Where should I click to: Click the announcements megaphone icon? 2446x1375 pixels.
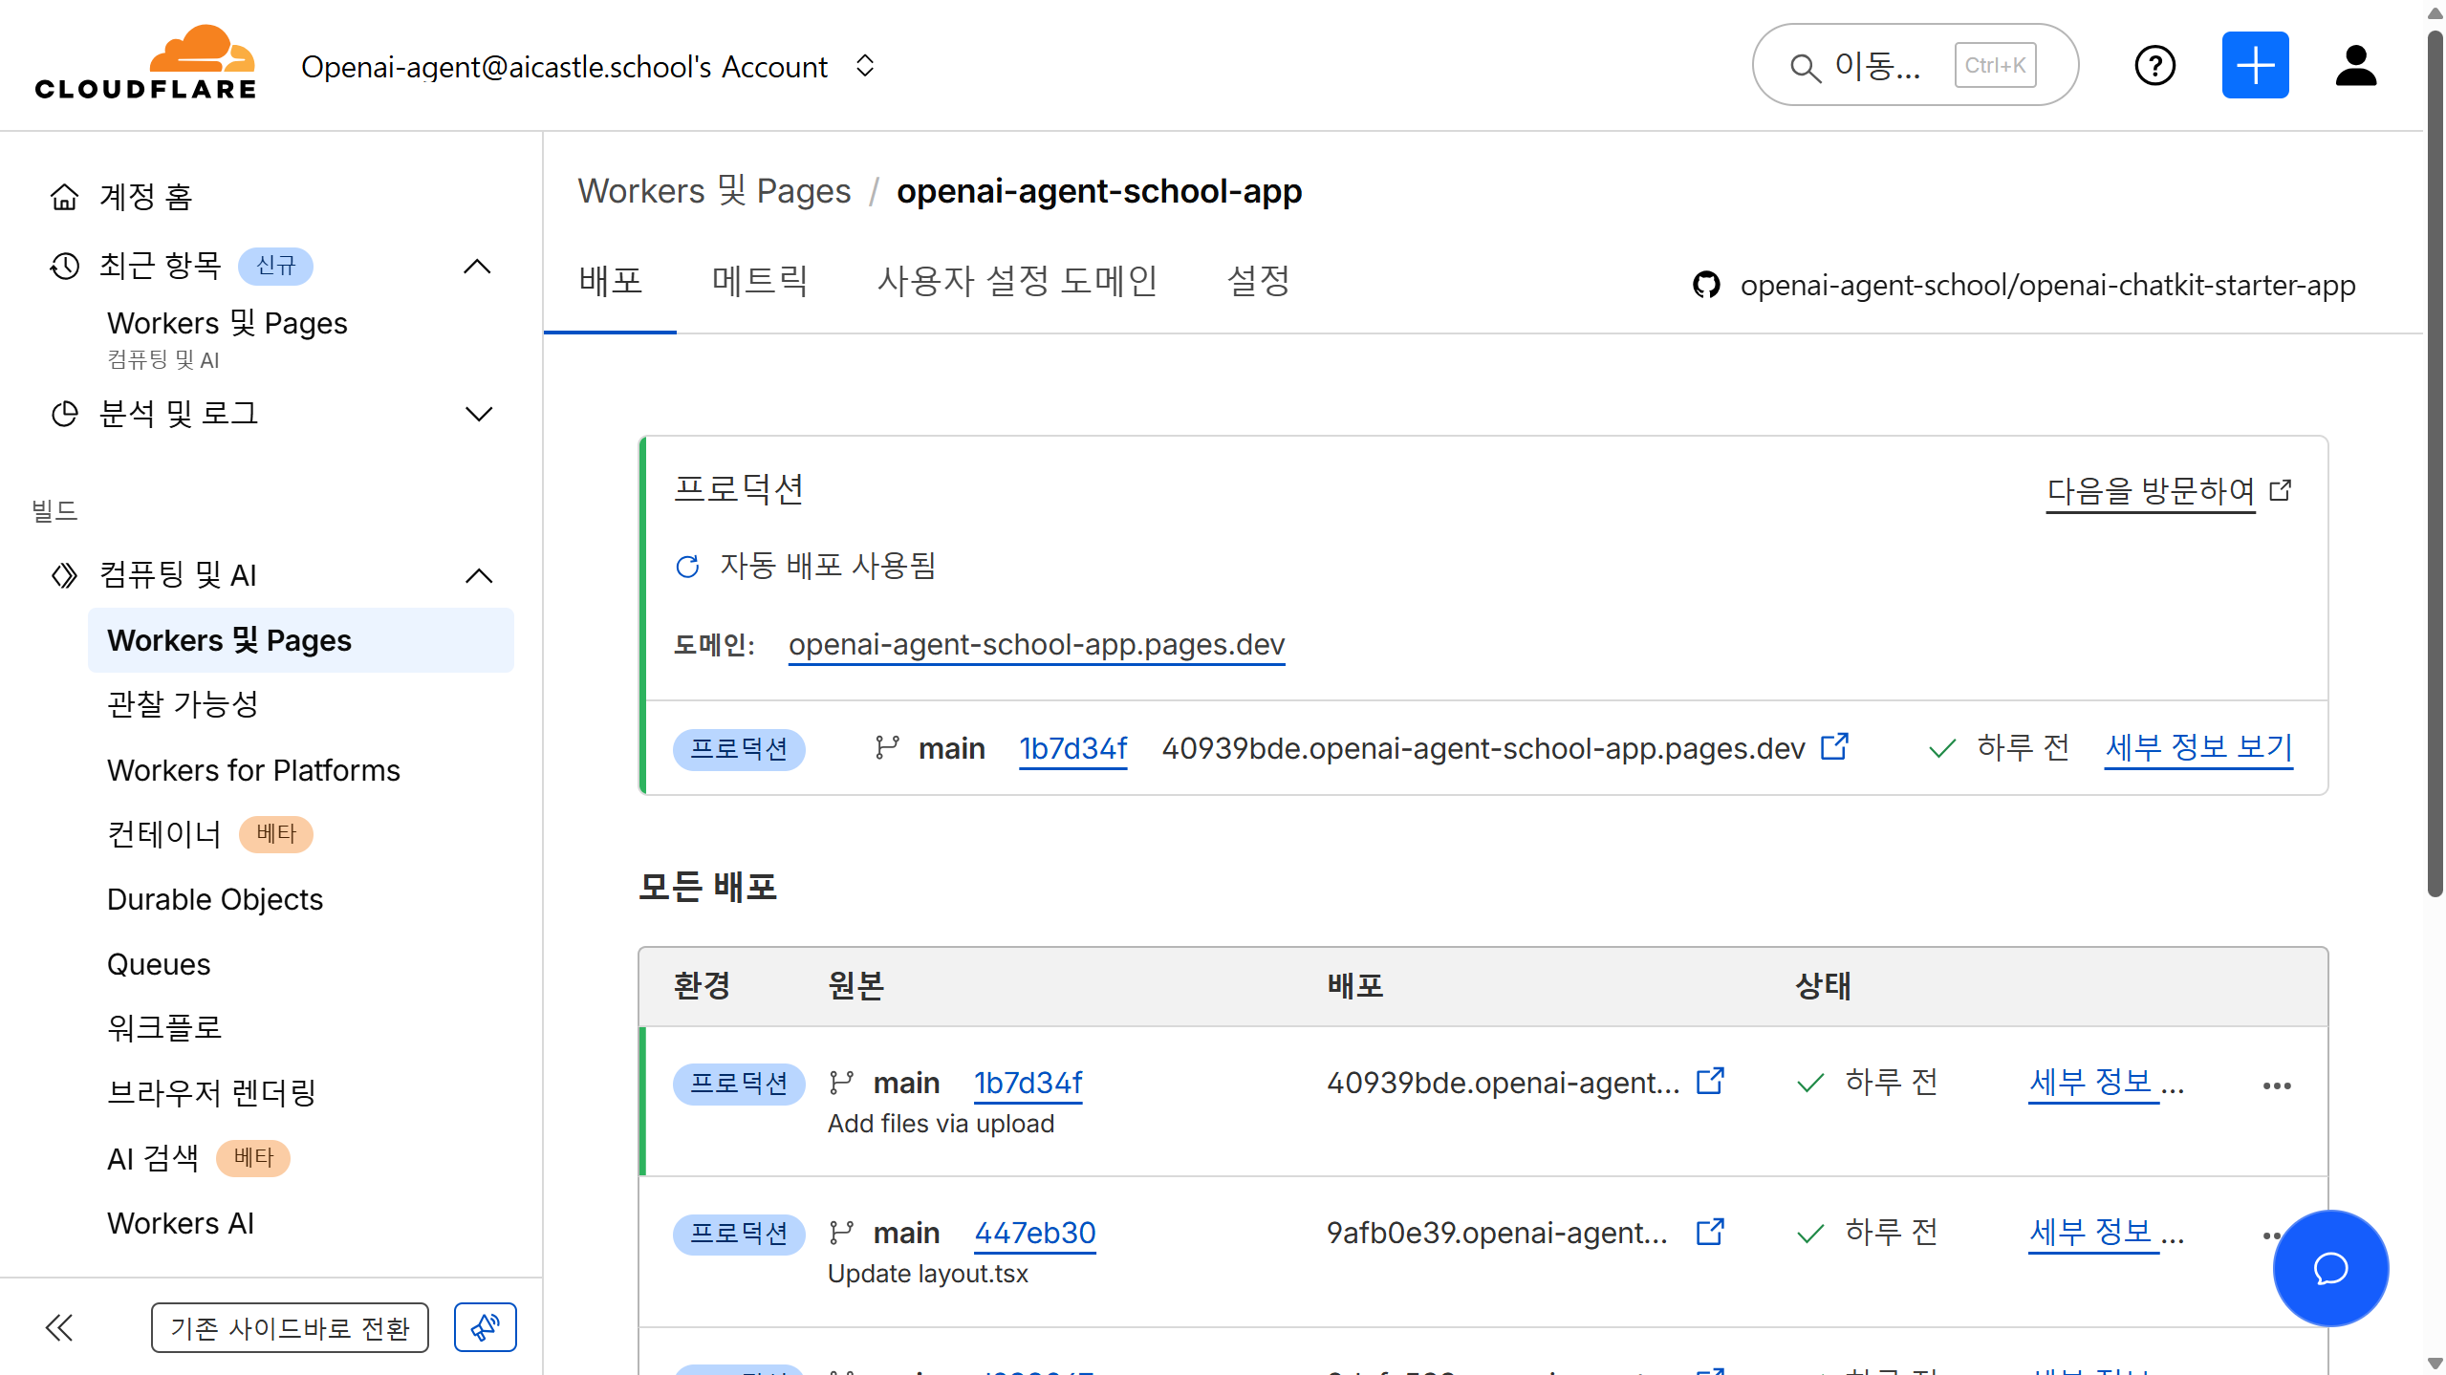click(485, 1327)
